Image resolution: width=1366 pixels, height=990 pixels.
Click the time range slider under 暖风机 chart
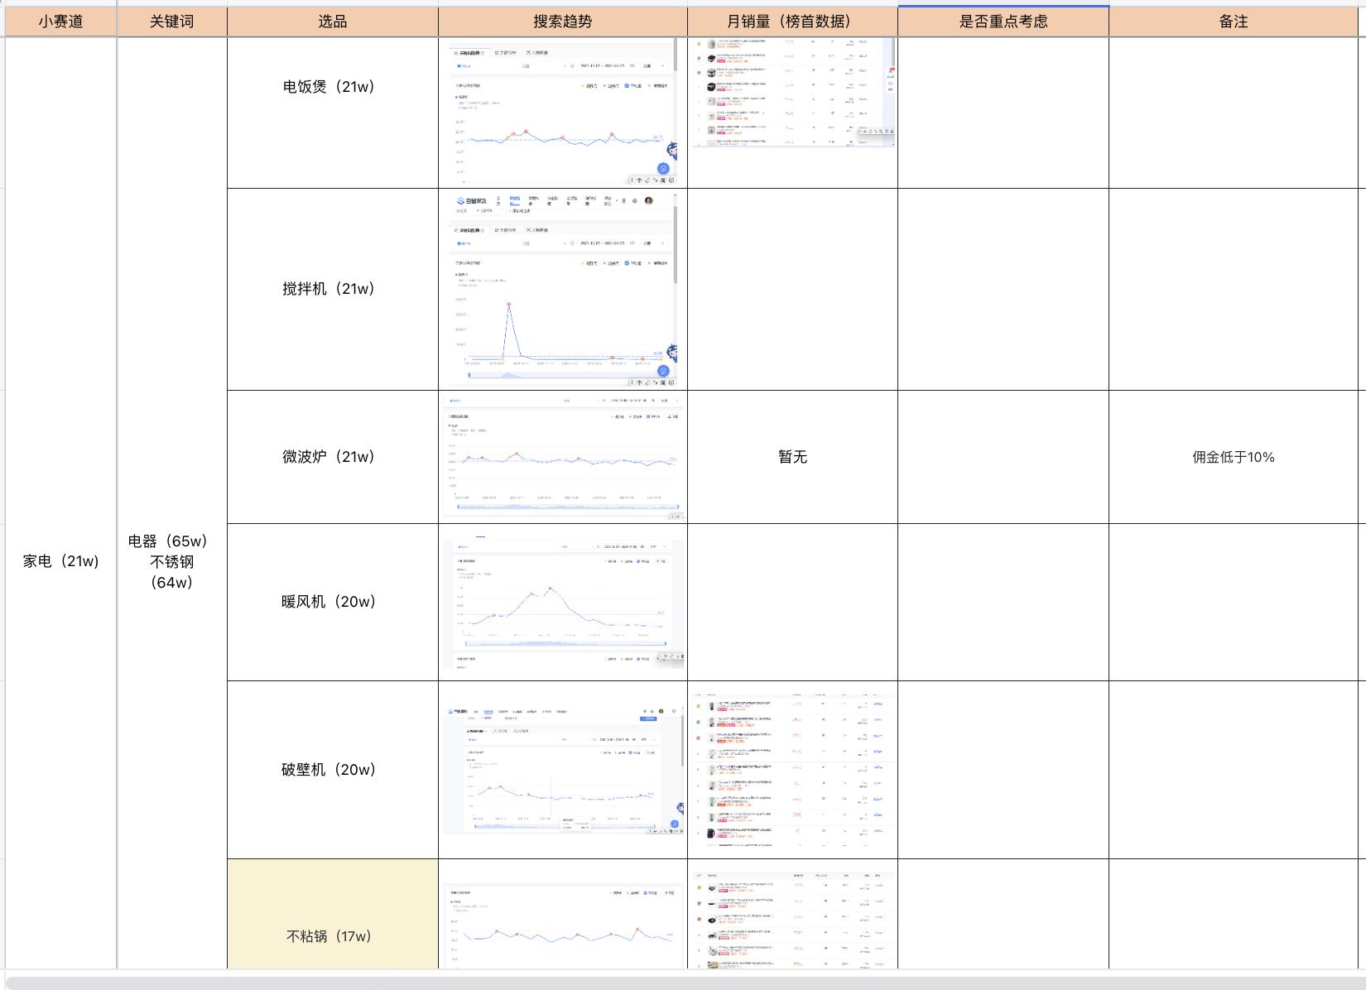point(563,643)
